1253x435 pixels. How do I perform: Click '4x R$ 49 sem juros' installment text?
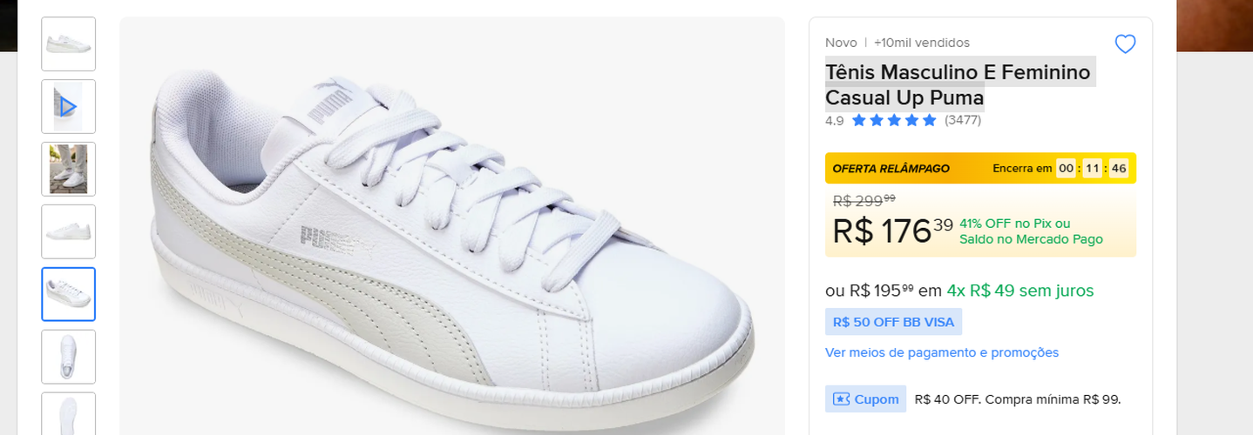[x=1019, y=291]
